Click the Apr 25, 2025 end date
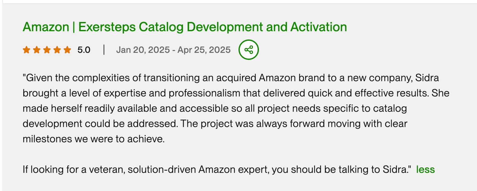477x191 pixels. click(204, 50)
